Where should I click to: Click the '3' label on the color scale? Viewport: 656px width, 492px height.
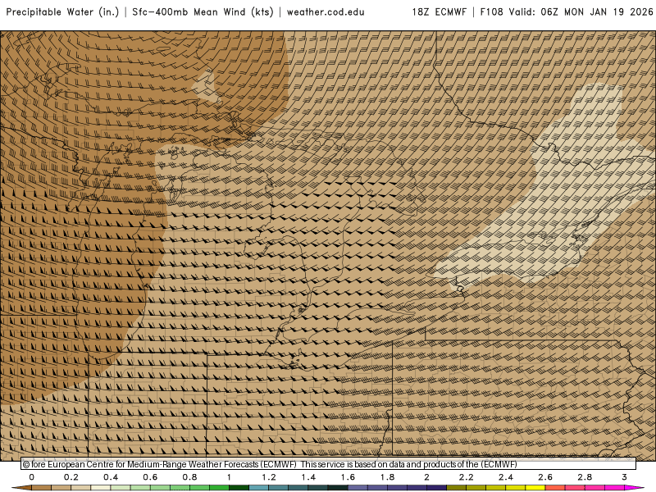(x=624, y=477)
